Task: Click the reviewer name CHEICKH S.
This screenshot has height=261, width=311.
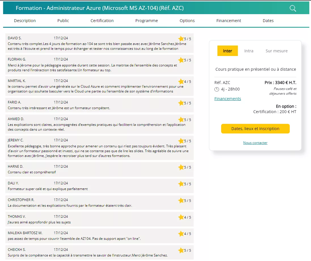Action: point(17,249)
